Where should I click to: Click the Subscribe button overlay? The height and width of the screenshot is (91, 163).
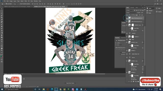pos(150,80)
